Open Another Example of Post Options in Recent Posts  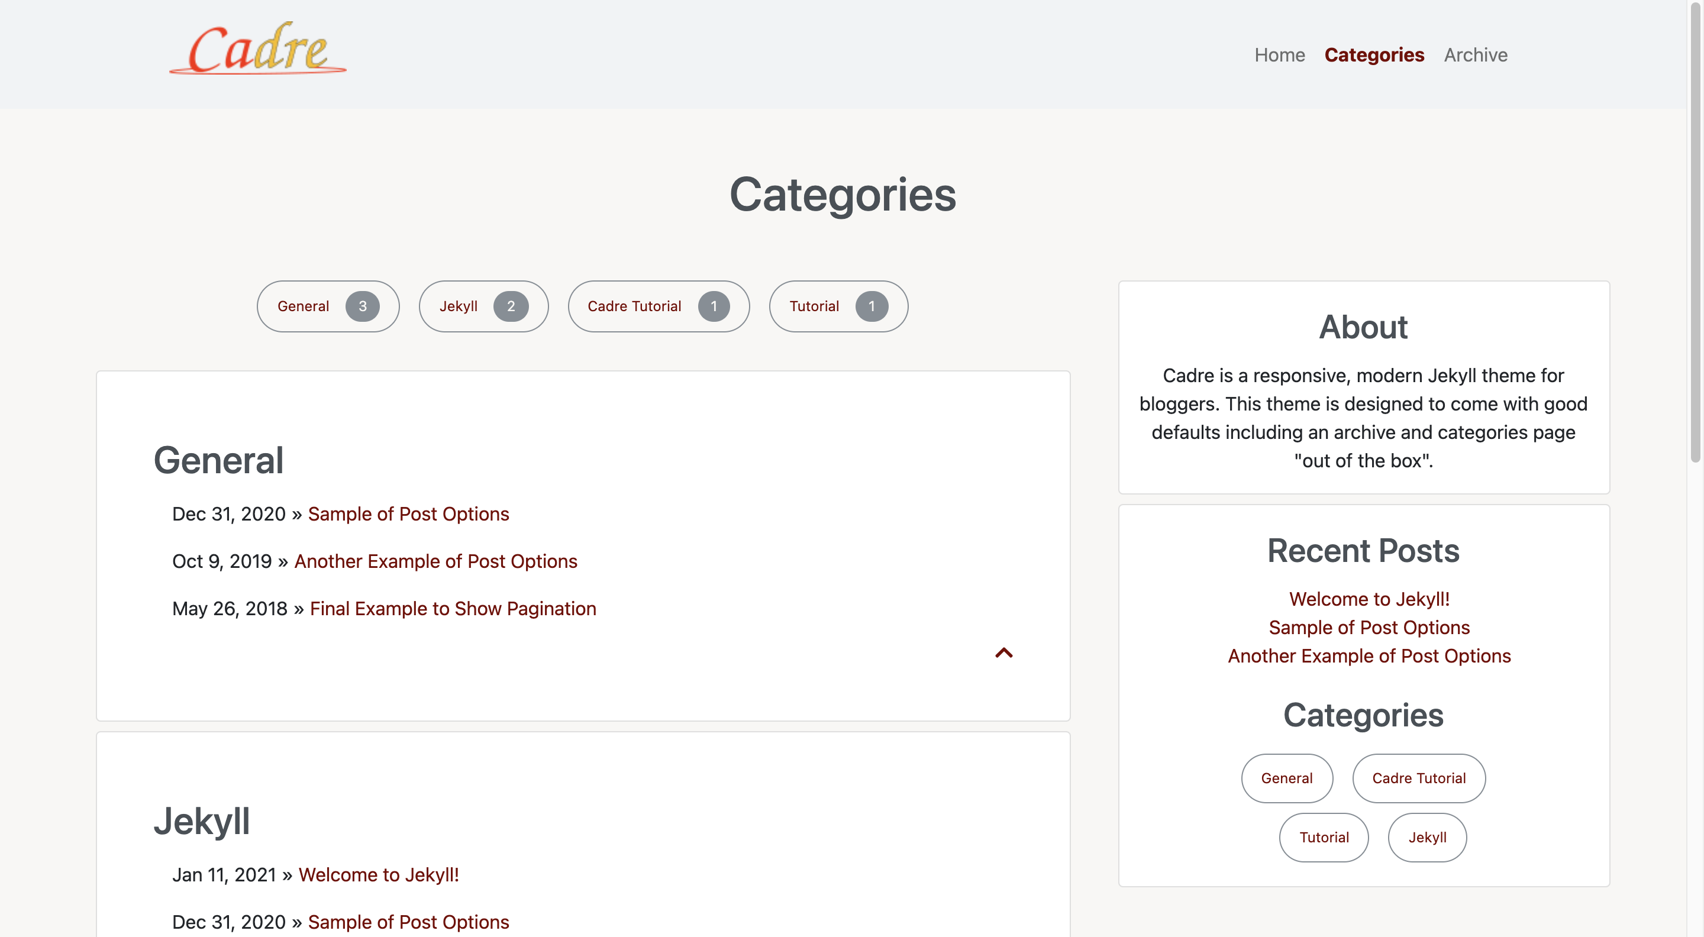point(1369,656)
